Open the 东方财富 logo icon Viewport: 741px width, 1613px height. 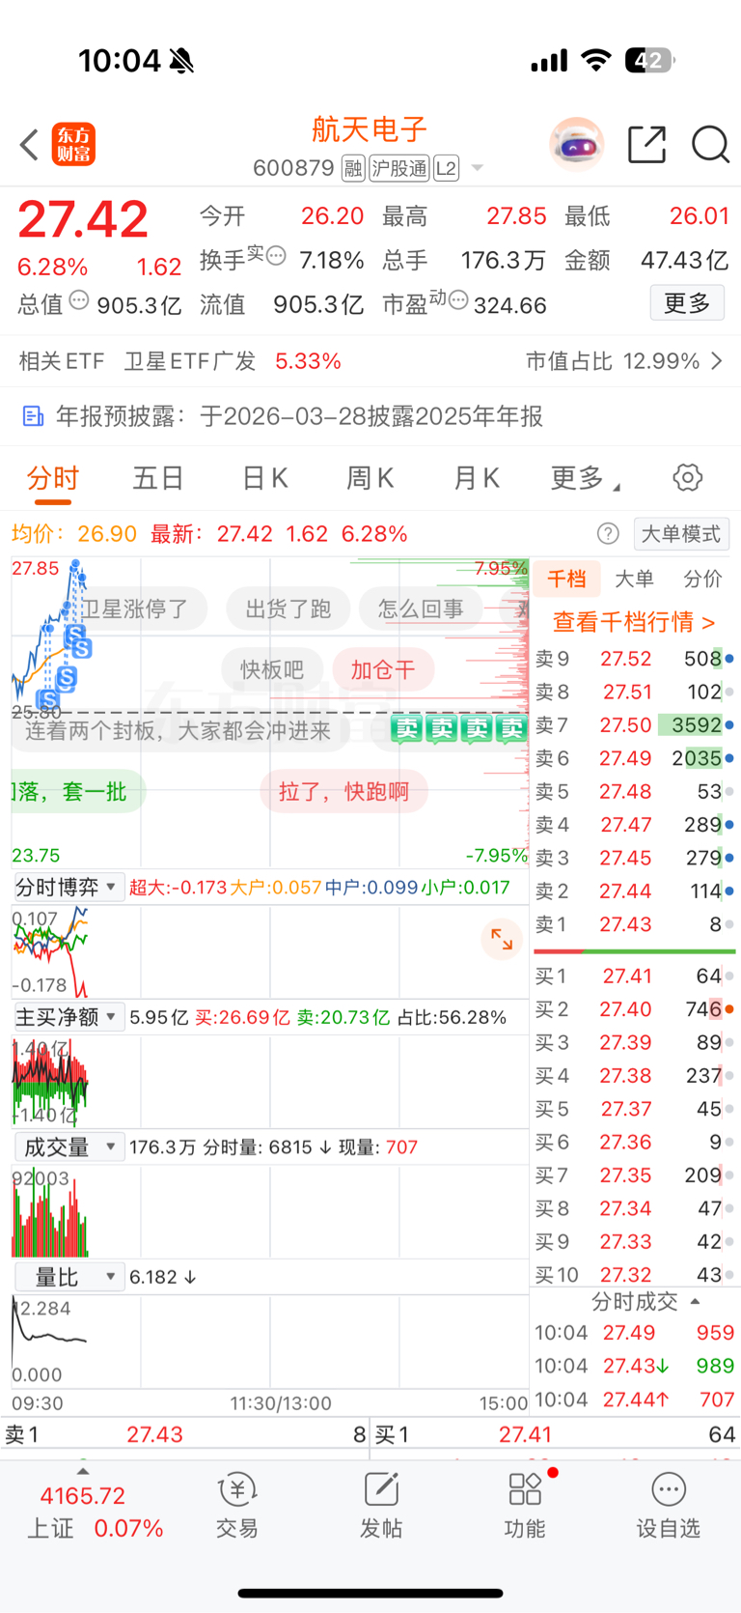(74, 145)
